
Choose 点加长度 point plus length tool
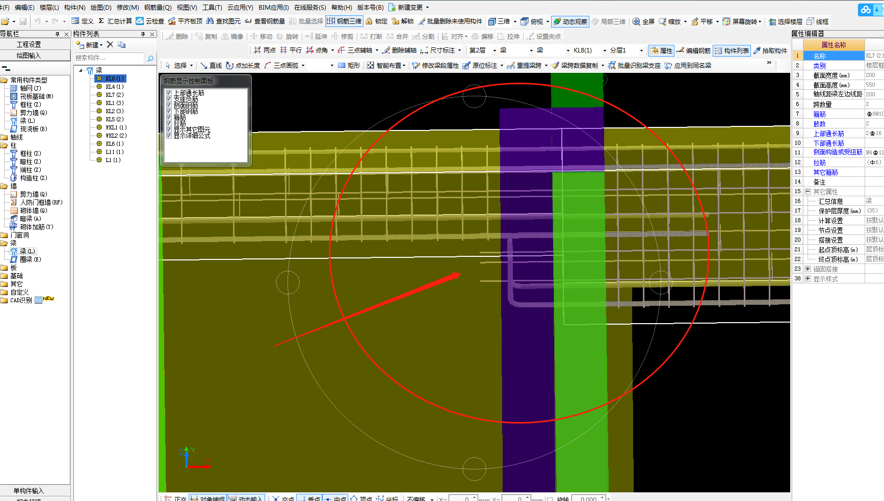[243, 65]
